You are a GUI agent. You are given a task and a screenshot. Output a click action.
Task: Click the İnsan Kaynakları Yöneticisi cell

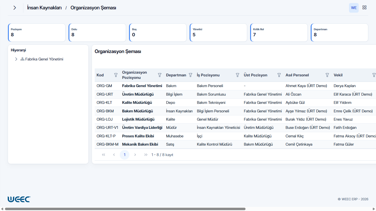[219, 127]
